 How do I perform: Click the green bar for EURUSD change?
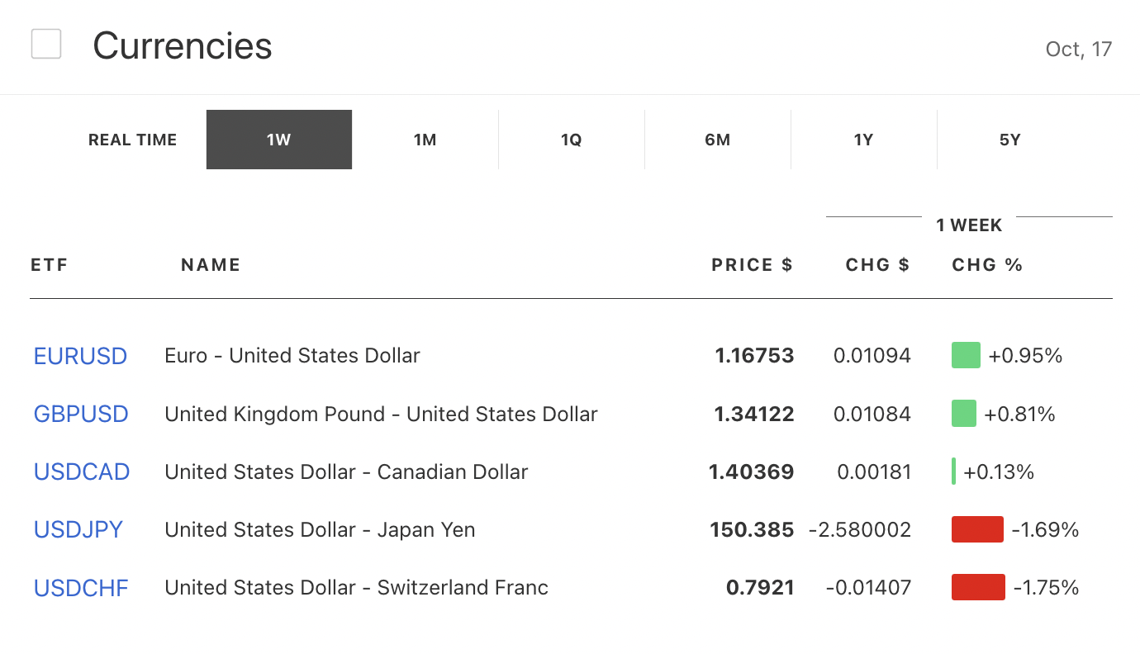tap(966, 355)
